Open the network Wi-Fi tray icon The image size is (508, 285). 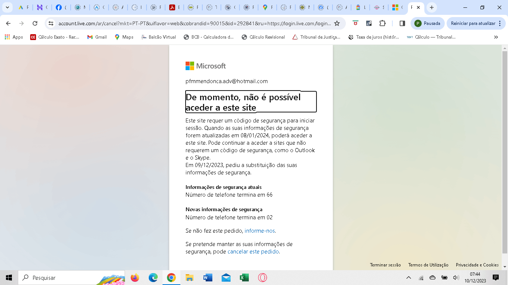pyautogui.click(x=421, y=278)
